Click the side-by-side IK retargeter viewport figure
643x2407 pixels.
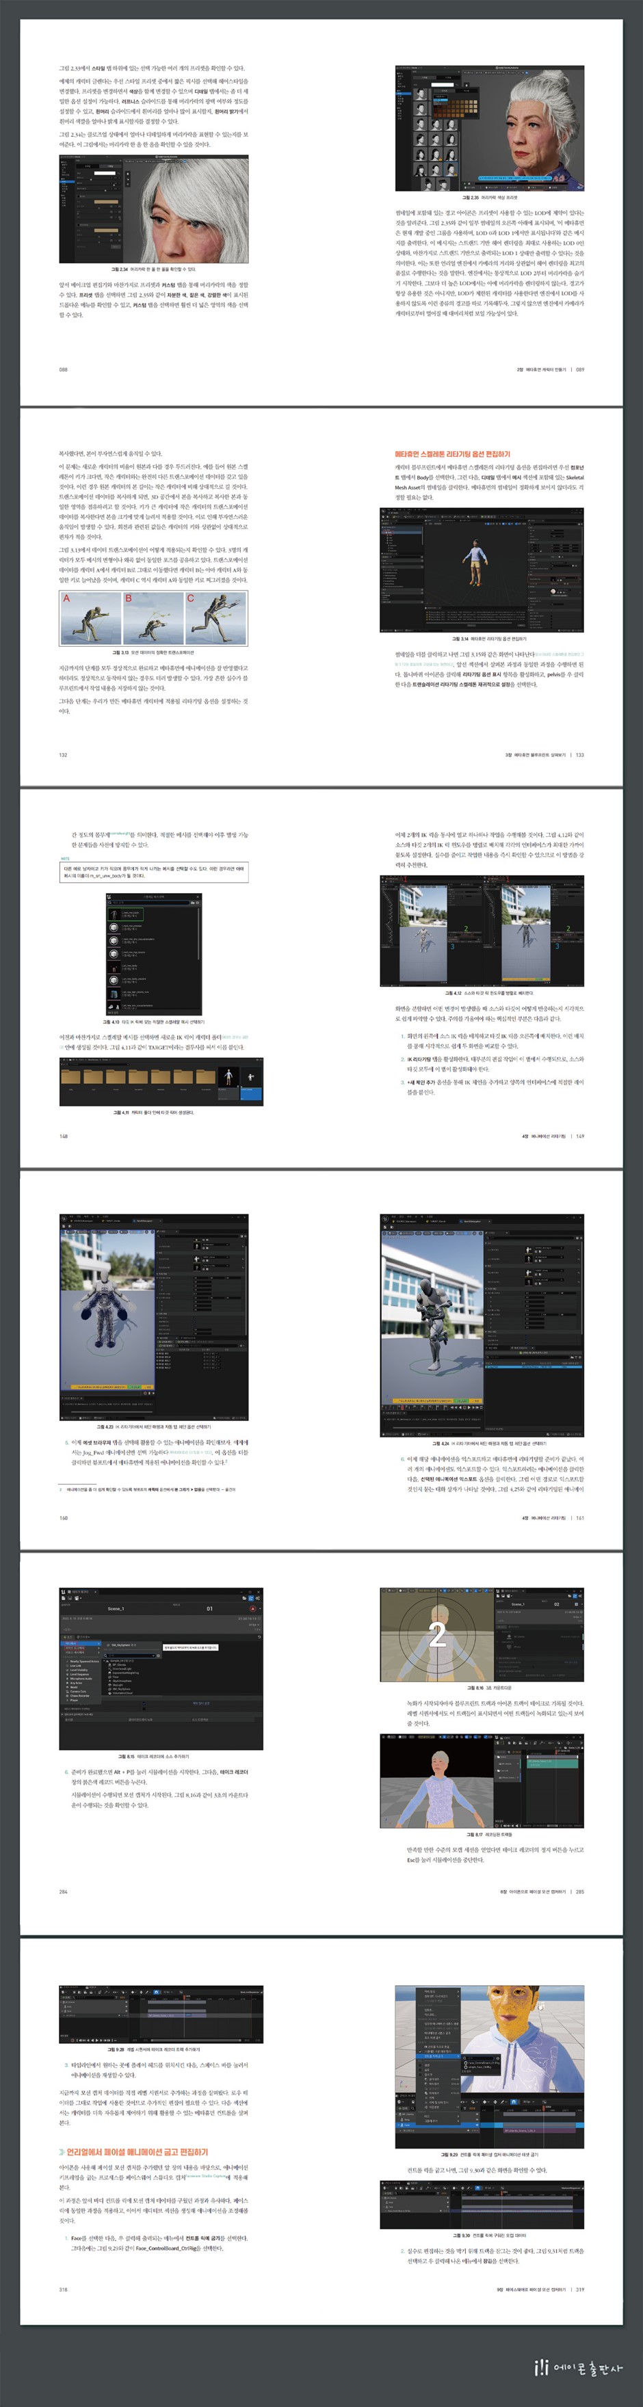tap(482, 931)
